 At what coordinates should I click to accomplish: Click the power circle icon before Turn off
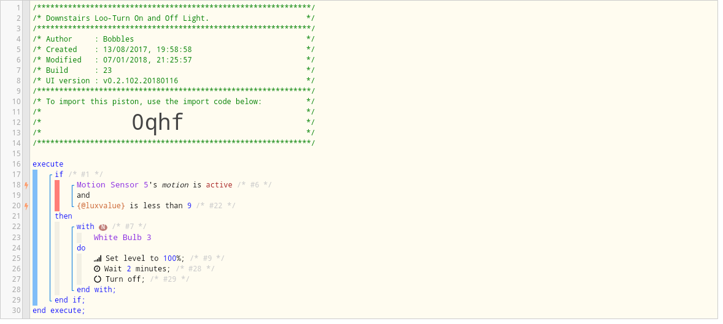click(x=98, y=279)
